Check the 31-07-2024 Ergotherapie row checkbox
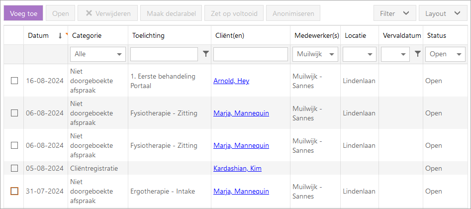471x209 pixels. tap(14, 191)
